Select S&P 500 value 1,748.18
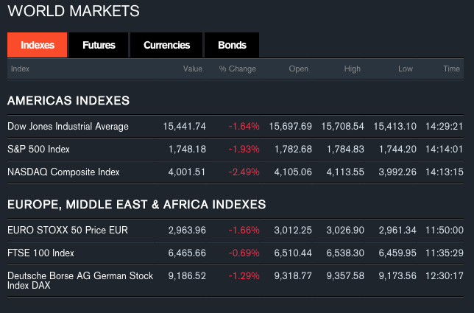474x313 pixels. point(187,149)
